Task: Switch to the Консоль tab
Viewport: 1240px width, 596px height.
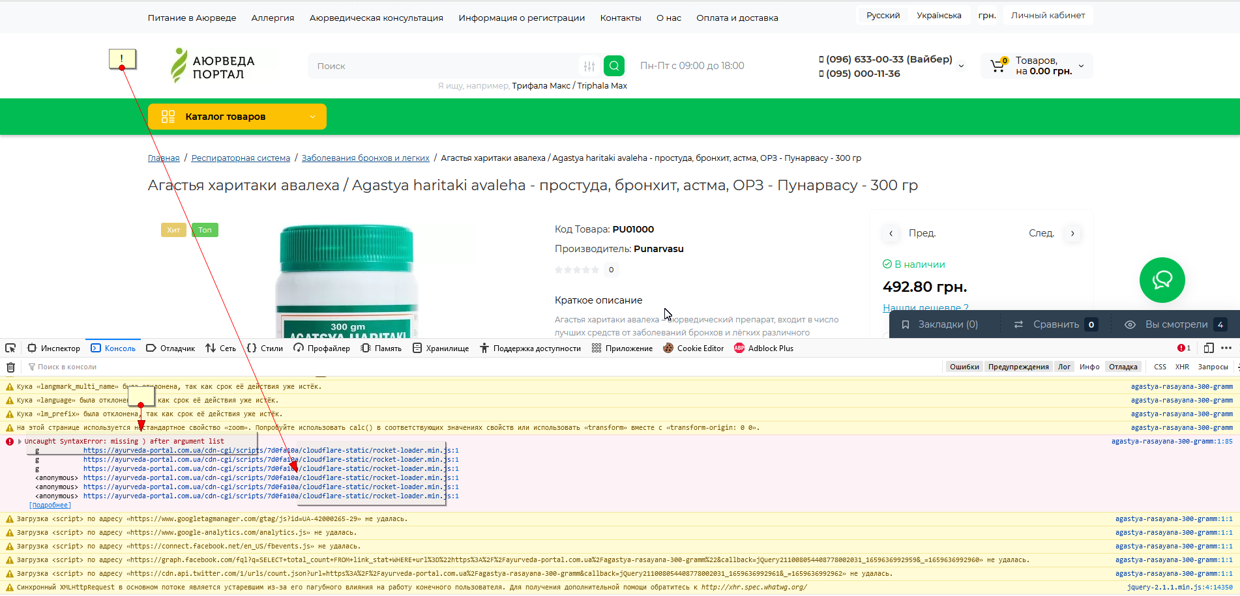Action: pos(113,348)
